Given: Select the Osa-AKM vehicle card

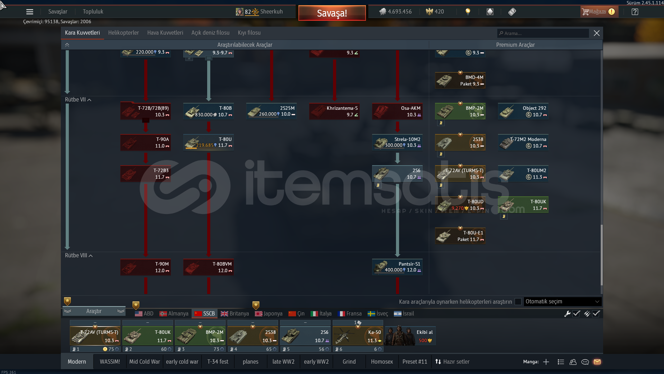Looking at the screenshot, I should pos(397,111).
